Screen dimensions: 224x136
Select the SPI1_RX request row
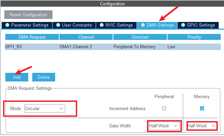tap(32, 47)
